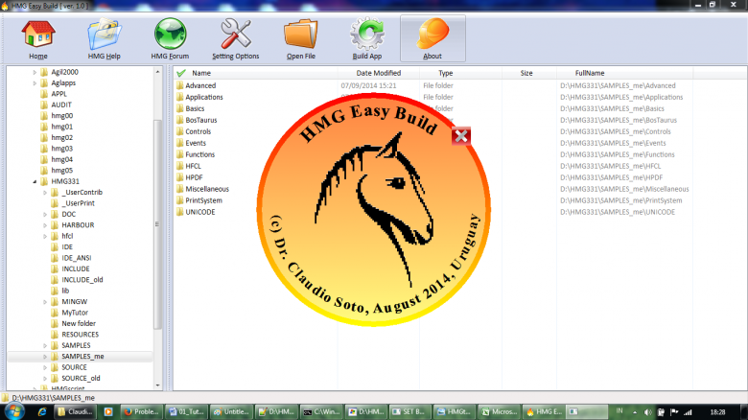Viewport: 748px width, 420px height.
Task: Select the UNICODE folder in file list
Action: click(x=199, y=212)
